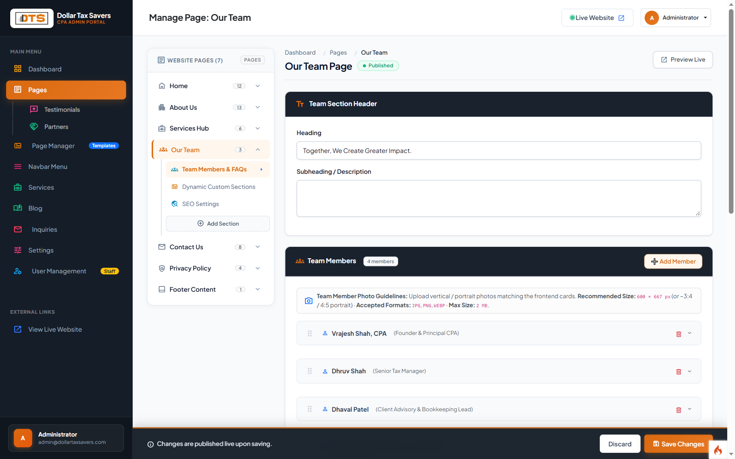Expand the Privacy Policy page sections
735x459 pixels.
[x=258, y=268]
